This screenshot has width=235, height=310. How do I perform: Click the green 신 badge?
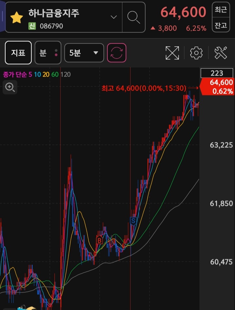(32, 26)
